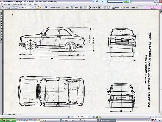
Task: Expand the zoom percentage dropdown
Action: pyautogui.click(x=30, y=7)
